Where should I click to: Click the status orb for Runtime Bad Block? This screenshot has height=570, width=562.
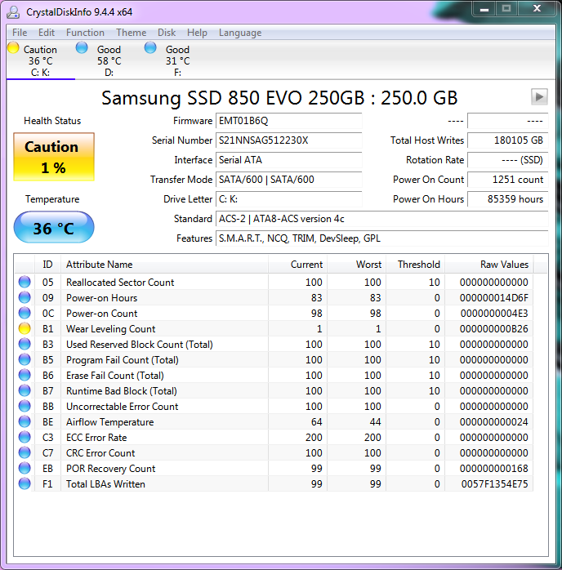pyautogui.click(x=25, y=390)
